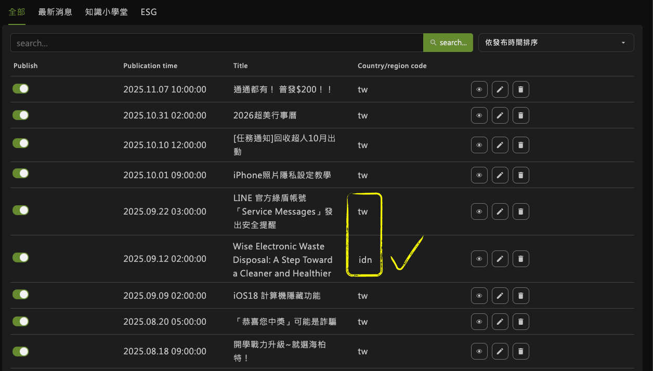
Task: Delete the 2026超美行事曆 entry
Action: pyautogui.click(x=521, y=115)
